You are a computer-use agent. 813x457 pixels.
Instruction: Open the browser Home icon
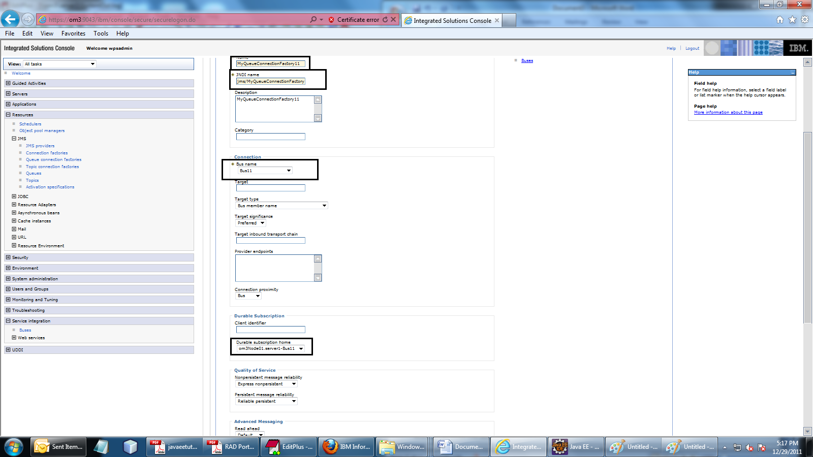coord(780,20)
